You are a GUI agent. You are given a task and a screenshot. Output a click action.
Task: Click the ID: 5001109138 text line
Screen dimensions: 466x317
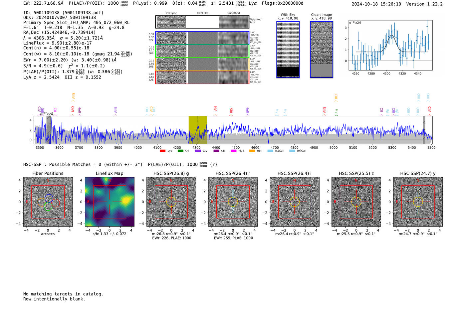[x=63, y=13]
